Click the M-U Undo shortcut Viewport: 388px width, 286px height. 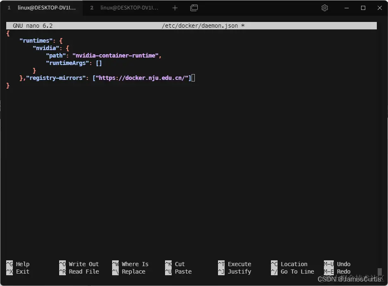click(337, 264)
